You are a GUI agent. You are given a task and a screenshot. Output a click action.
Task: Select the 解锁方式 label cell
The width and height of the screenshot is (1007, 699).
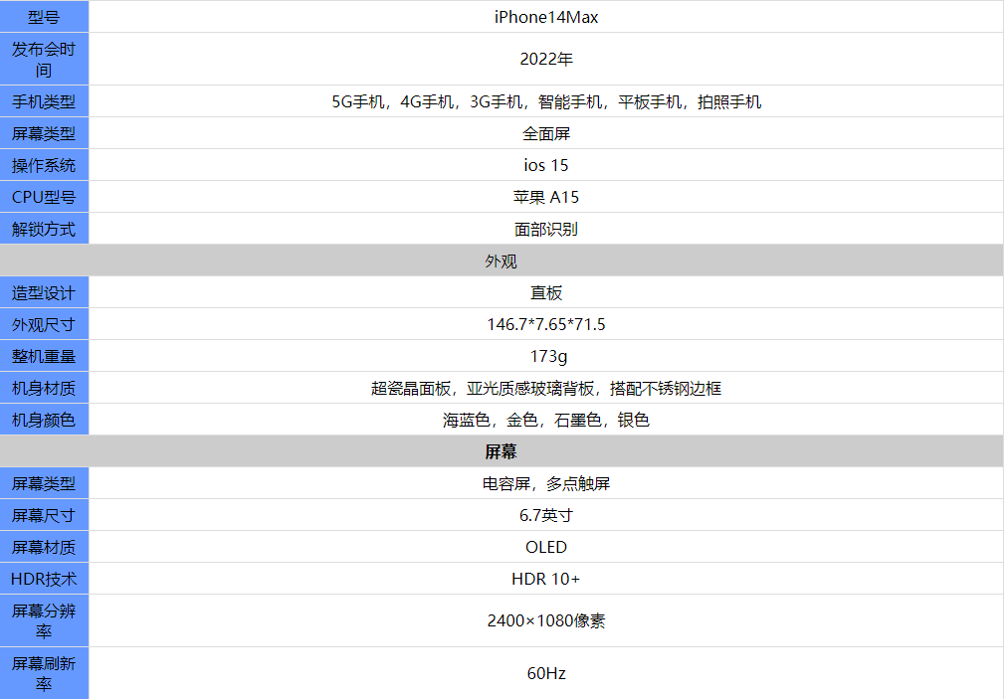point(44,229)
